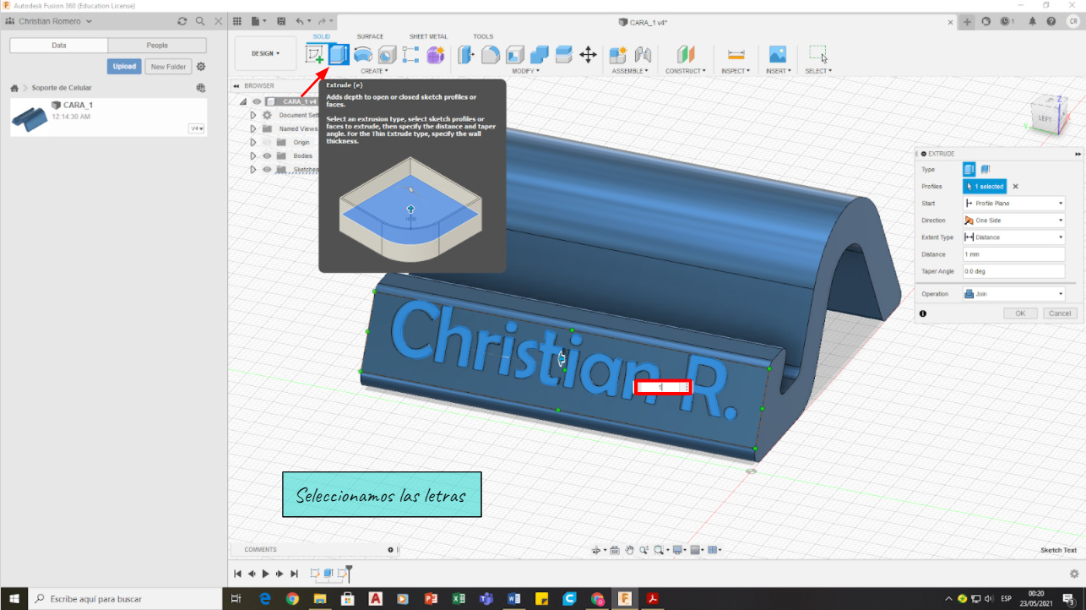Select the Create Sketch tool

click(x=314, y=55)
